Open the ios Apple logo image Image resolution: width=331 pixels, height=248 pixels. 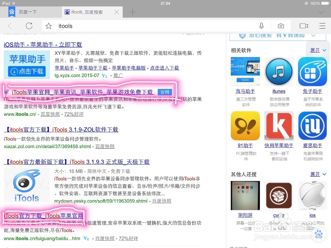[x=312, y=195]
